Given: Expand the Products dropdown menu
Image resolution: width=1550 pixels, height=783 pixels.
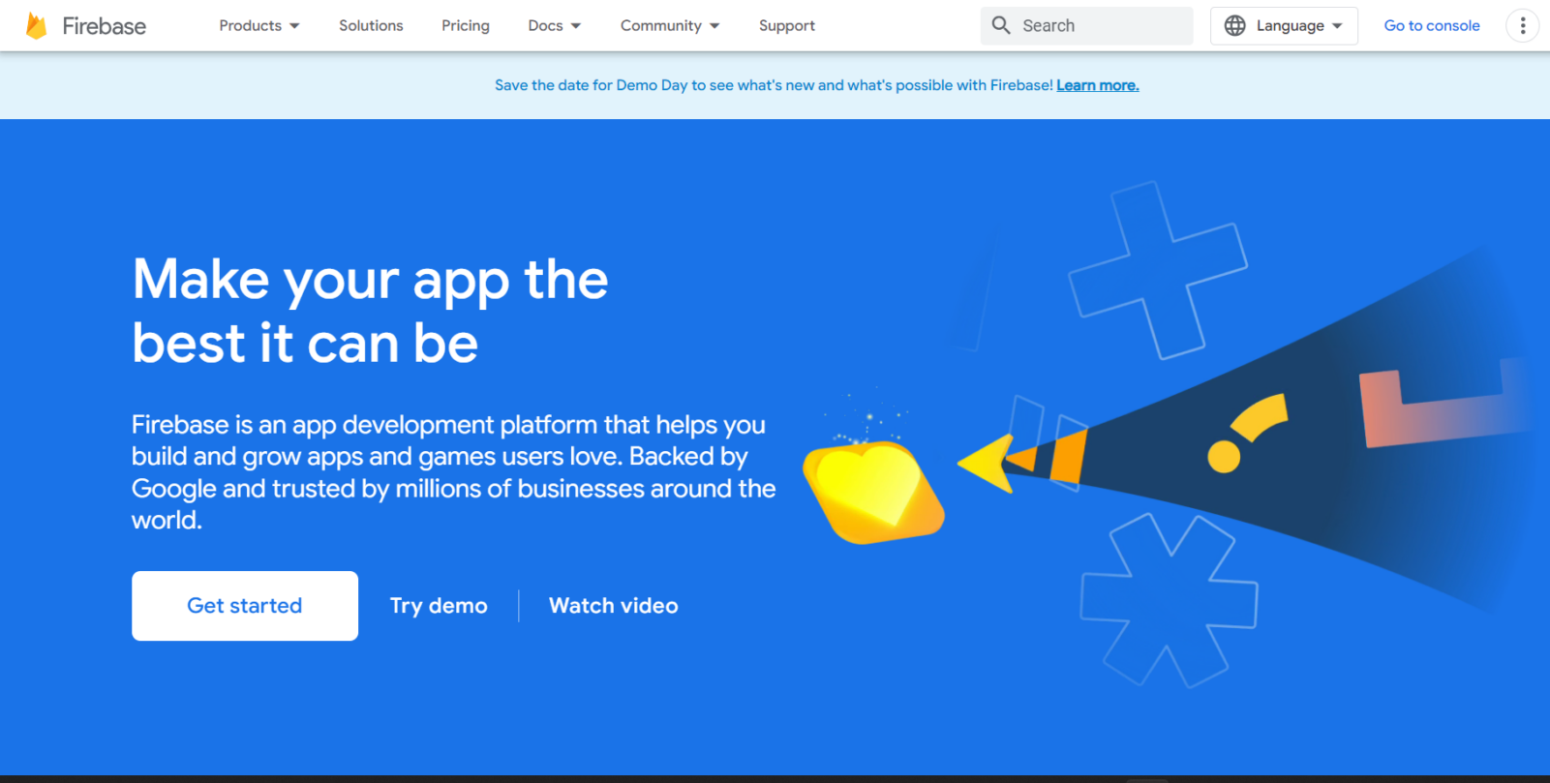Looking at the screenshot, I should point(259,26).
